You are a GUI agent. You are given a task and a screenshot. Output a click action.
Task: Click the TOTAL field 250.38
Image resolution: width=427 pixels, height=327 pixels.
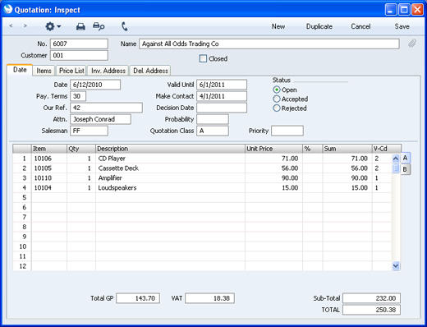tap(371, 310)
